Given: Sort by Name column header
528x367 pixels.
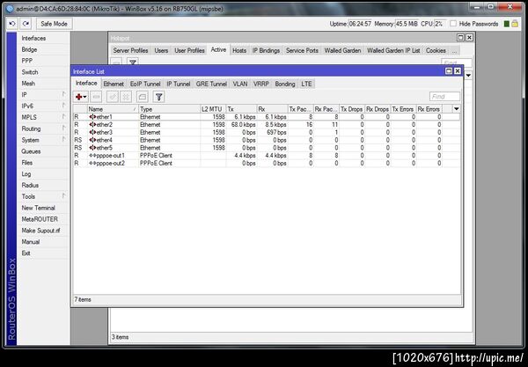Looking at the screenshot, I should pos(113,109).
